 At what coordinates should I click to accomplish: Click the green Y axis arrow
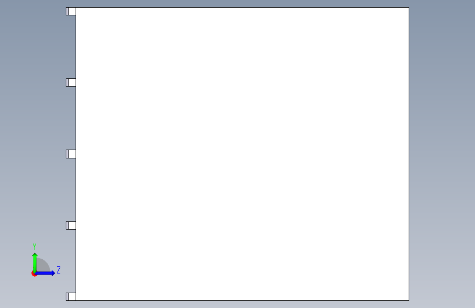pyautogui.click(x=35, y=262)
